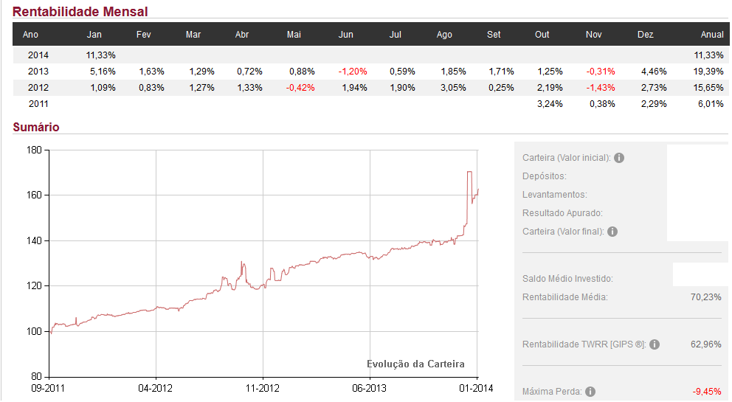The image size is (732, 402).
Task: Click info icon beside Carteira (Valor final)
Action: coord(612,232)
